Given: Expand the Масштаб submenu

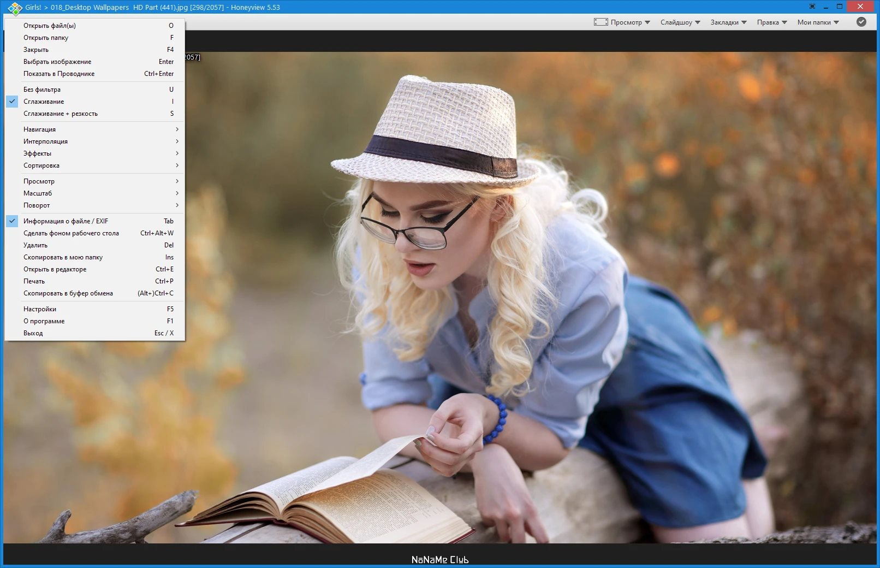Looking at the screenshot, I should (x=94, y=193).
